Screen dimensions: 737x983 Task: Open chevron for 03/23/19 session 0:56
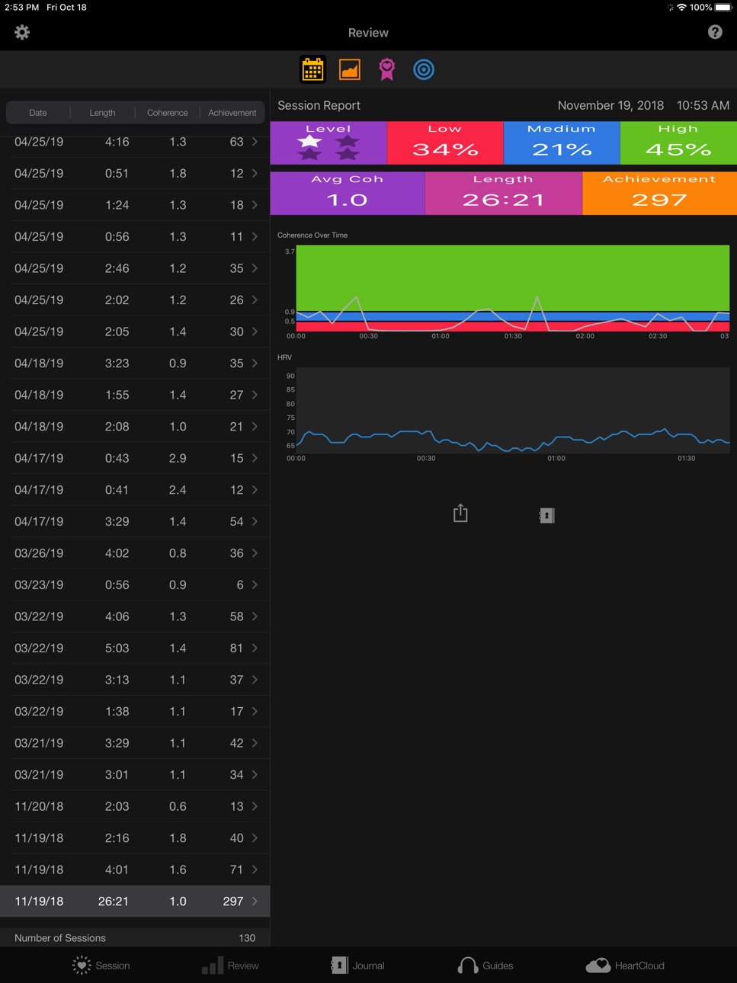255,584
